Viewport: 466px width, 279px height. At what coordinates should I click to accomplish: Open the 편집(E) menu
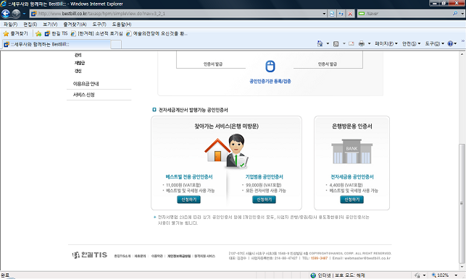pos(30,25)
